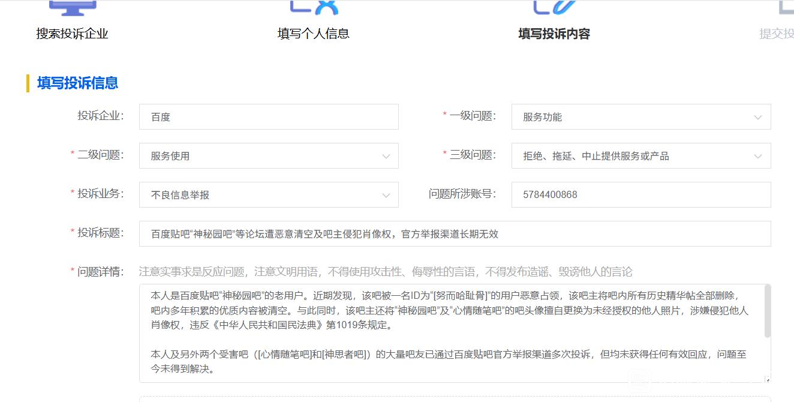The image size is (794, 402).
Task: Click the 搜索投诉企业 step icon
Action: pos(72,7)
